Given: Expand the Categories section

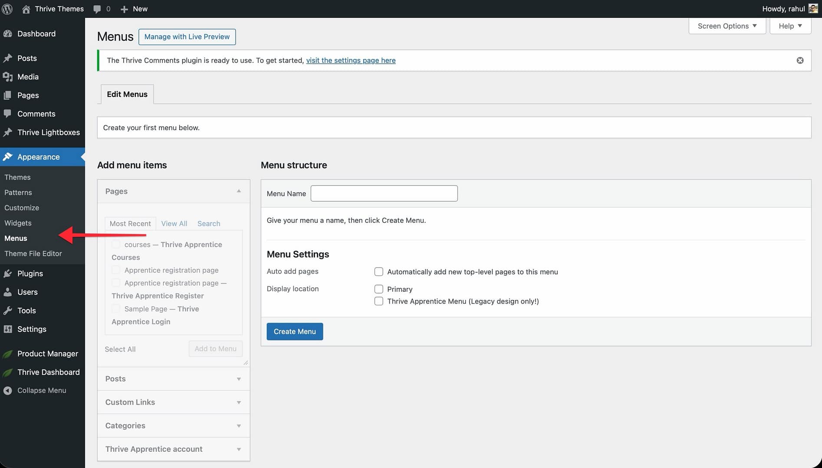Looking at the screenshot, I should (174, 425).
